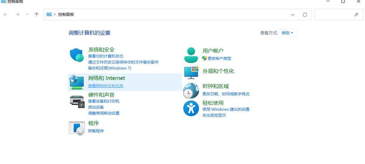The width and height of the screenshot is (365, 164).
Task: Click the address bar control panel icon
Action: click(49, 15)
